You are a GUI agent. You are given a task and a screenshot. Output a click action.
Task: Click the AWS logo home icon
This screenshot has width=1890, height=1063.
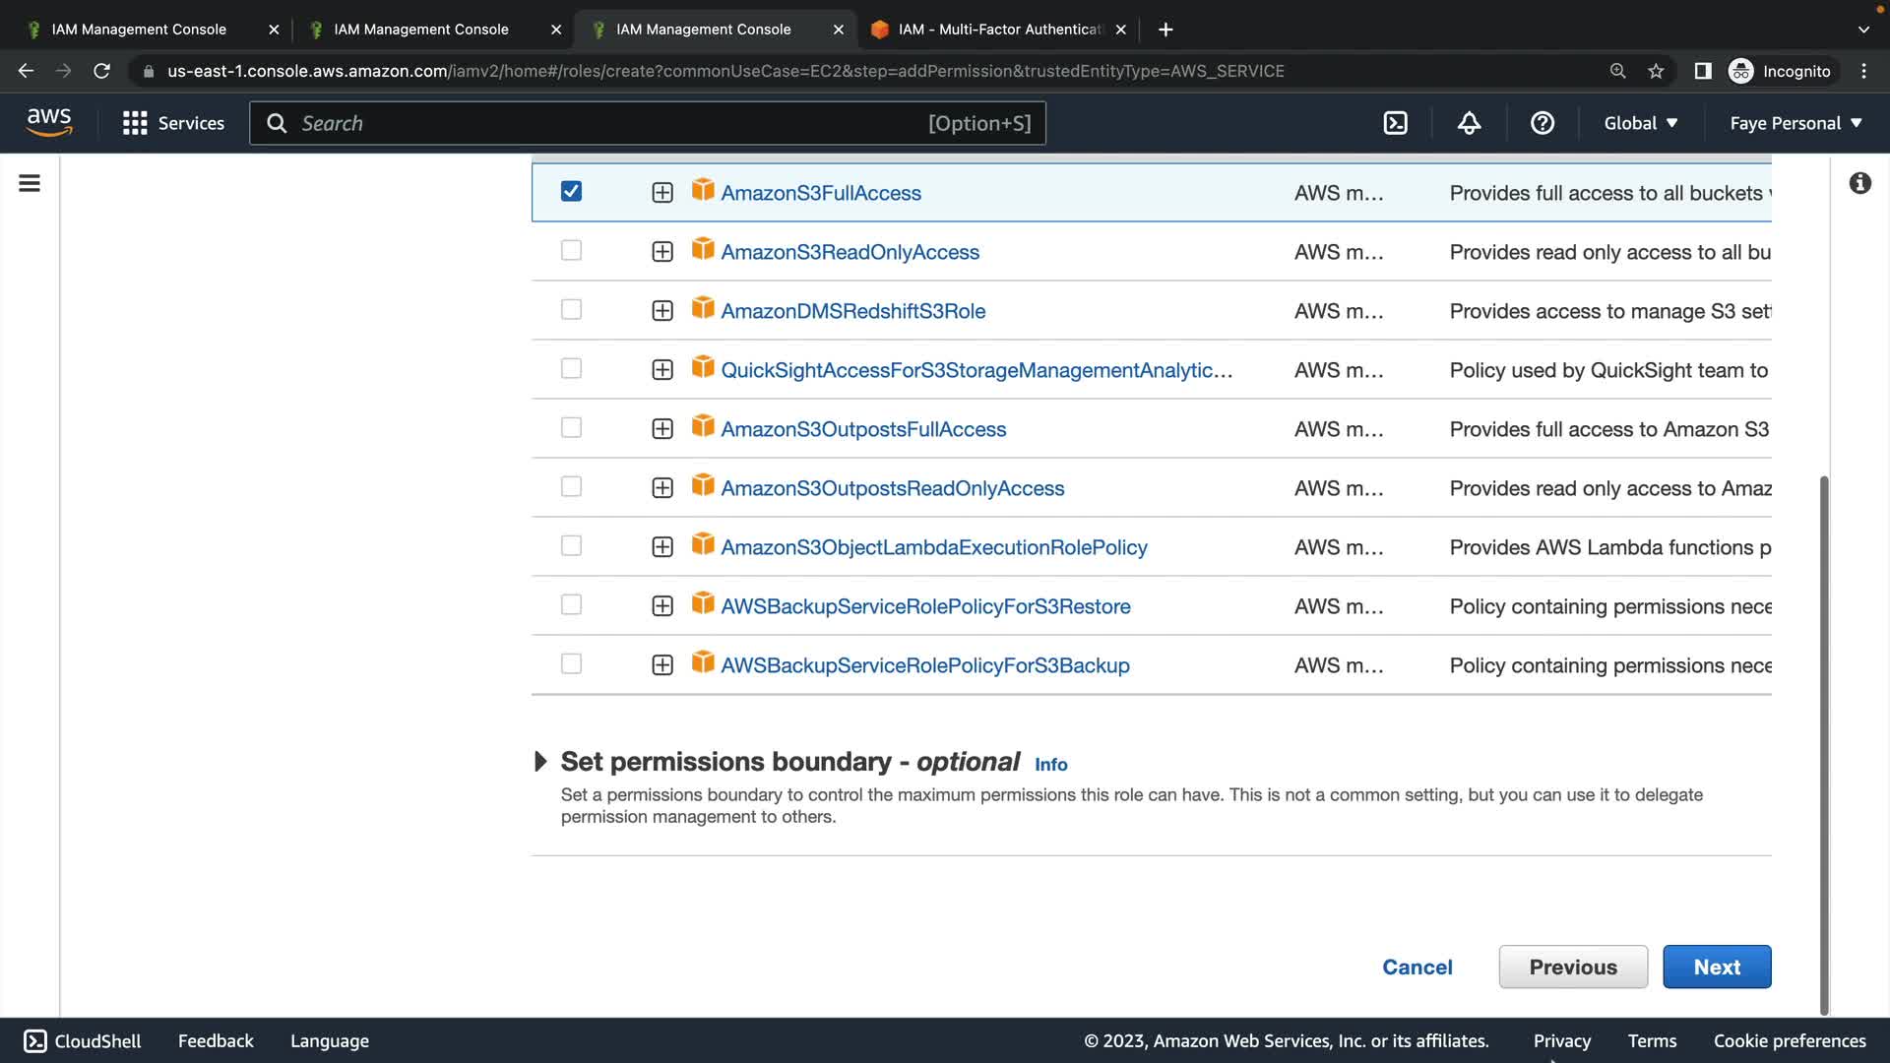point(49,123)
